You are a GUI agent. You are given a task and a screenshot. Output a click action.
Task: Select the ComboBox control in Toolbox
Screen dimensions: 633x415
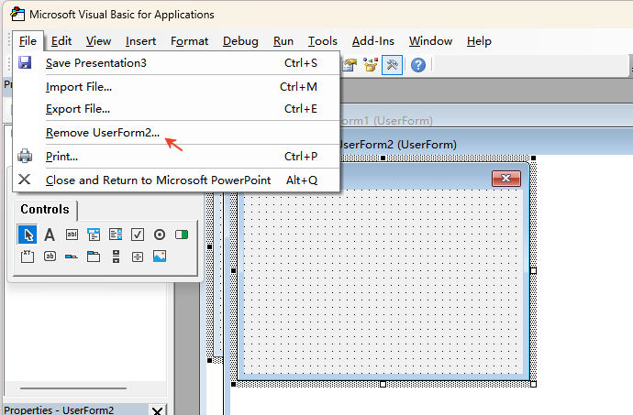tap(94, 235)
